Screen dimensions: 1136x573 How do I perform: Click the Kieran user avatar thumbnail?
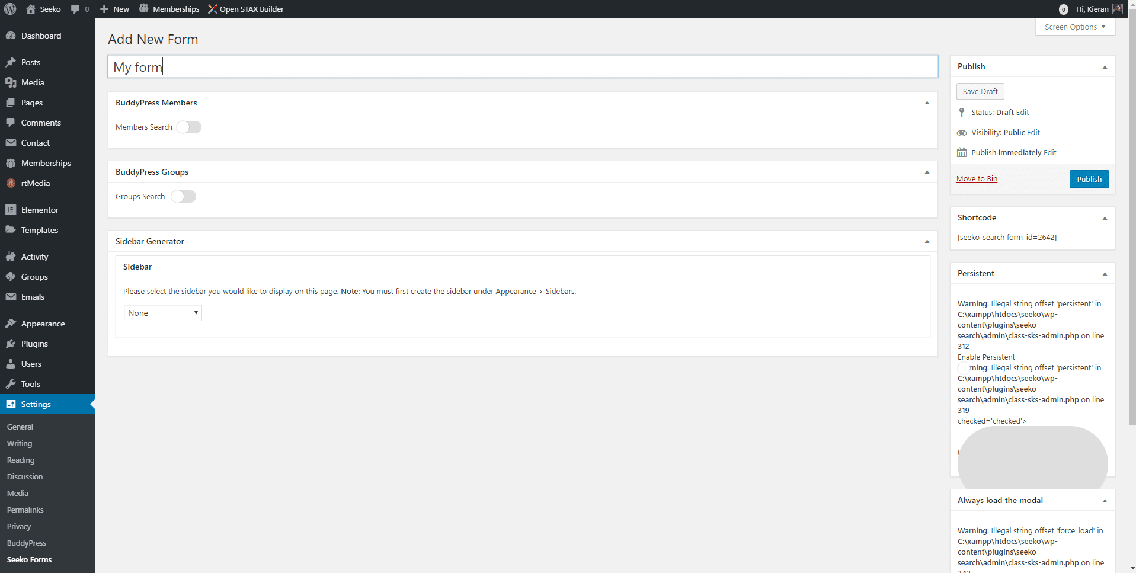[1118, 9]
